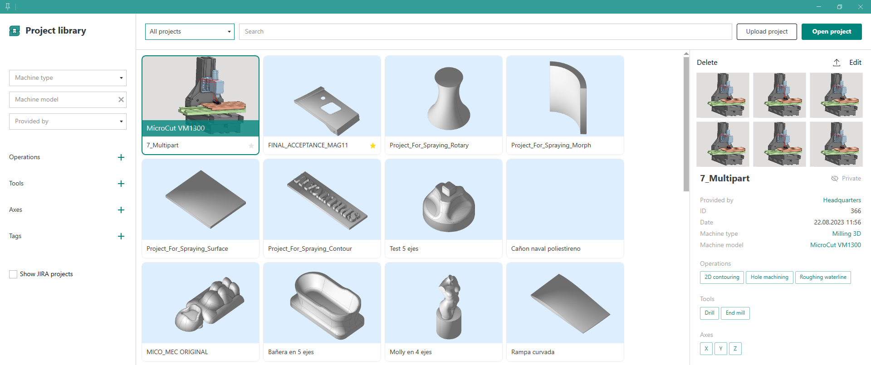Click the Open project button
871x365 pixels.
point(831,32)
